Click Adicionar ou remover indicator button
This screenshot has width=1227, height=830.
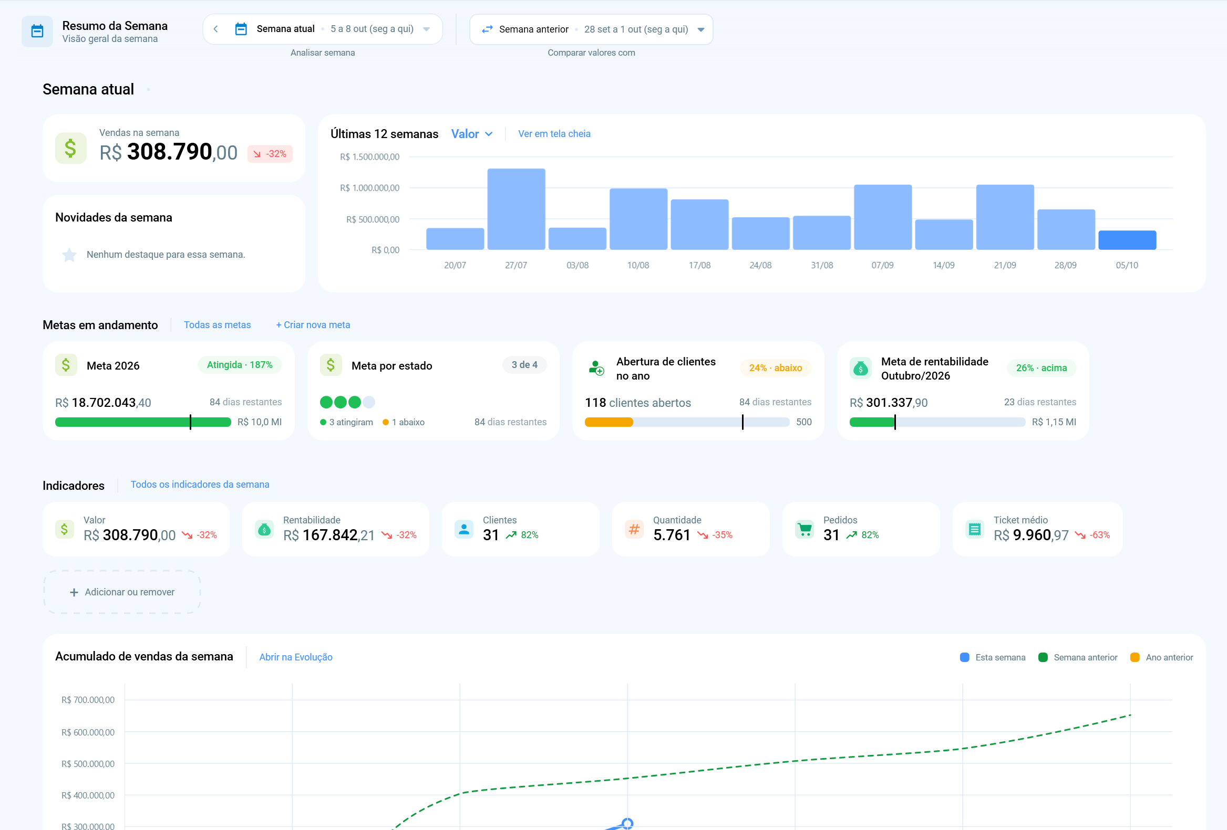coord(122,592)
